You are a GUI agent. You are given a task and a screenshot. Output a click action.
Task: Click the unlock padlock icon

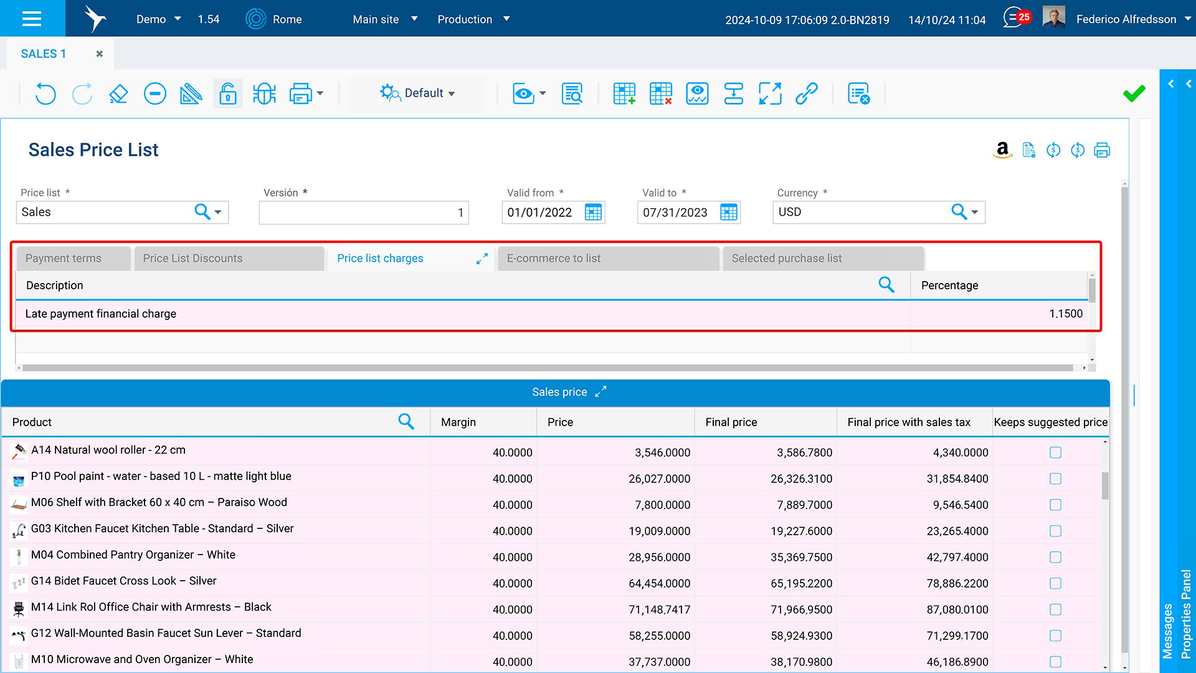228,93
